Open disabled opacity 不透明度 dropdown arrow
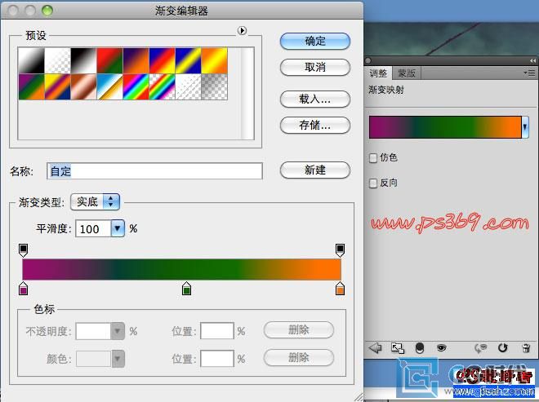The image size is (539, 402). (118, 331)
